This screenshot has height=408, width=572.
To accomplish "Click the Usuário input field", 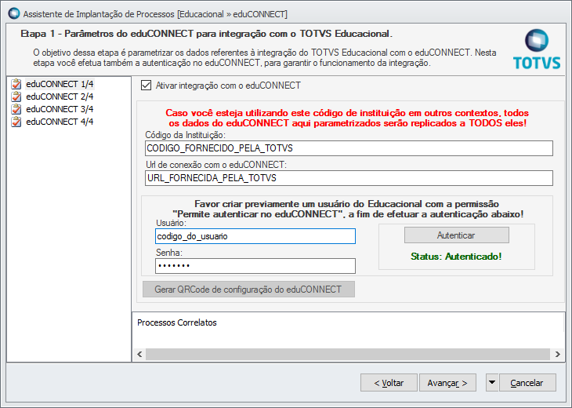I will point(255,236).
